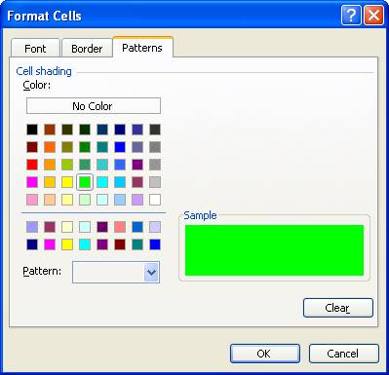Click the Clear button
389x375 pixels.
tap(338, 308)
